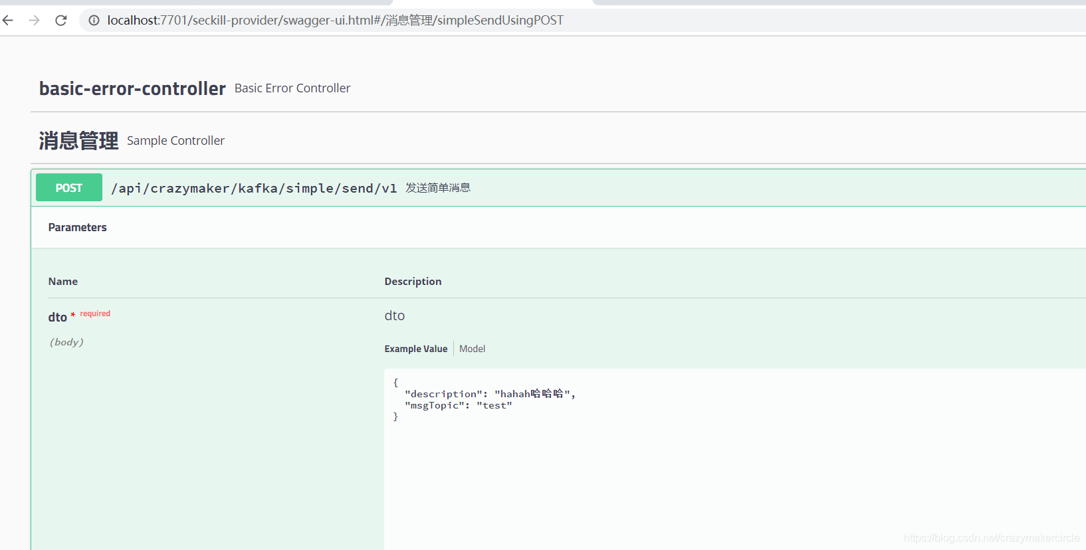
Task: Click the Name column header
Action: click(63, 282)
